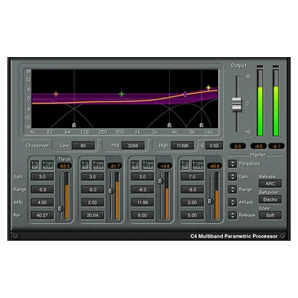Click the Mid crossover field showing 3268
The height and width of the screenshot is (298, 298).
tap(133, 145)
